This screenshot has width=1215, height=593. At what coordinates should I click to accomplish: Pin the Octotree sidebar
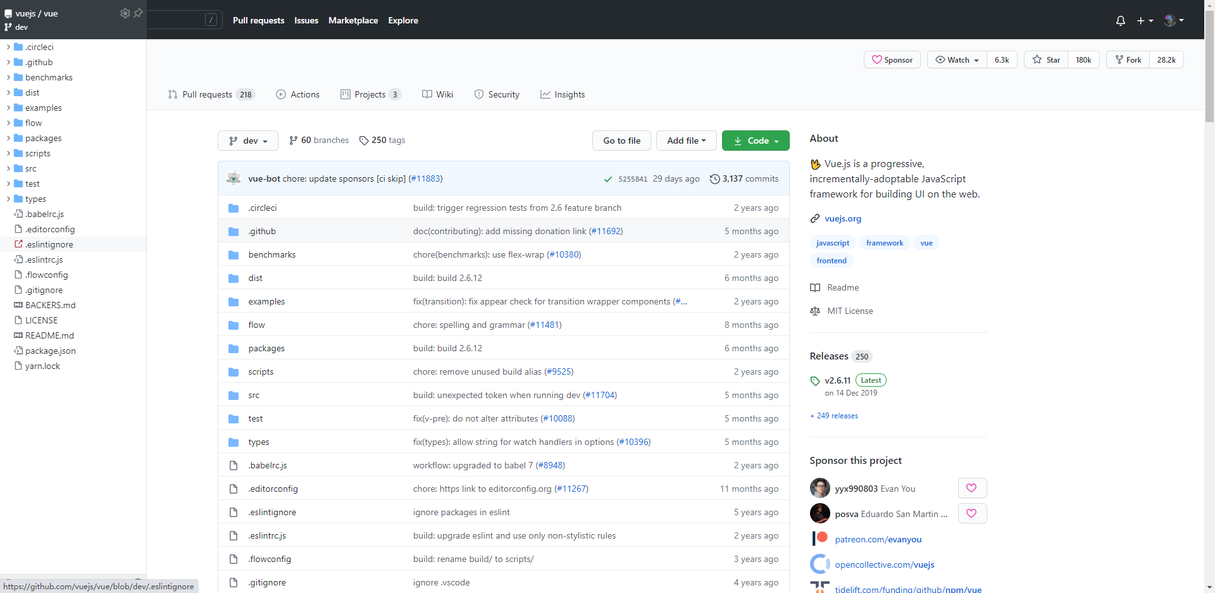(x=138, y=13)
